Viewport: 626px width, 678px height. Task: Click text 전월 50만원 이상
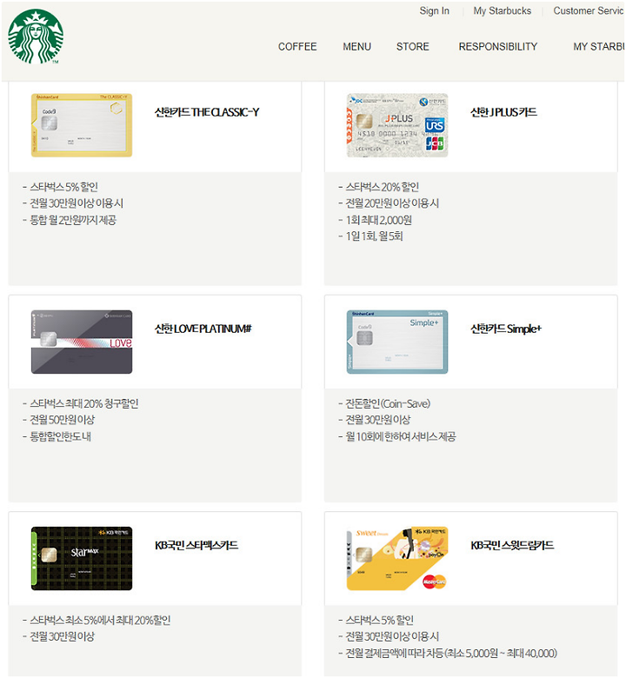click(62, 420)
